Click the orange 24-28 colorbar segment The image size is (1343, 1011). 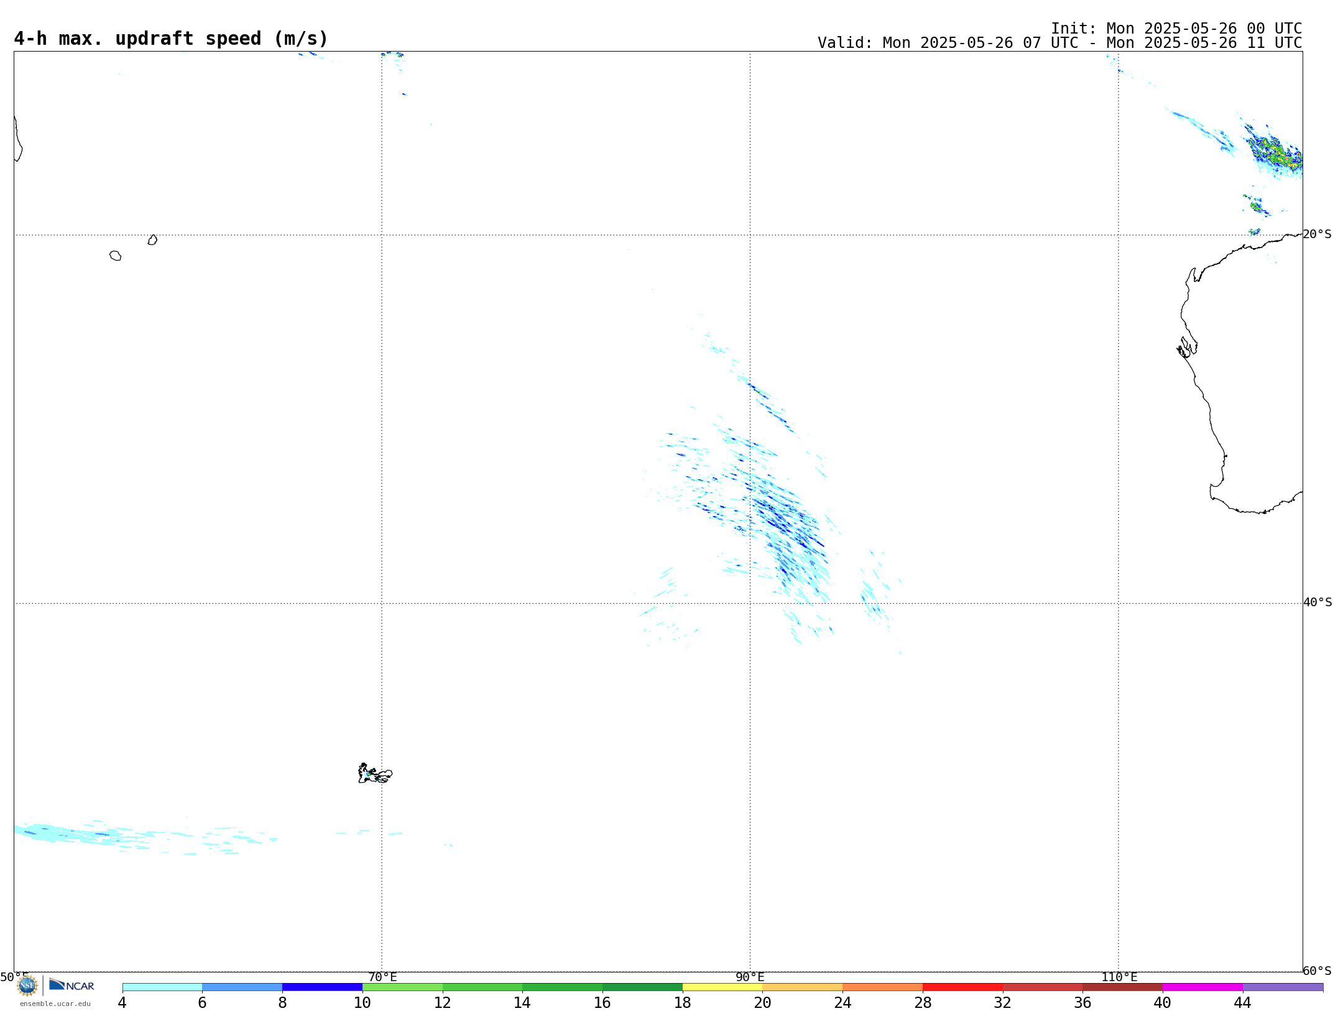[x=883, y=987]
